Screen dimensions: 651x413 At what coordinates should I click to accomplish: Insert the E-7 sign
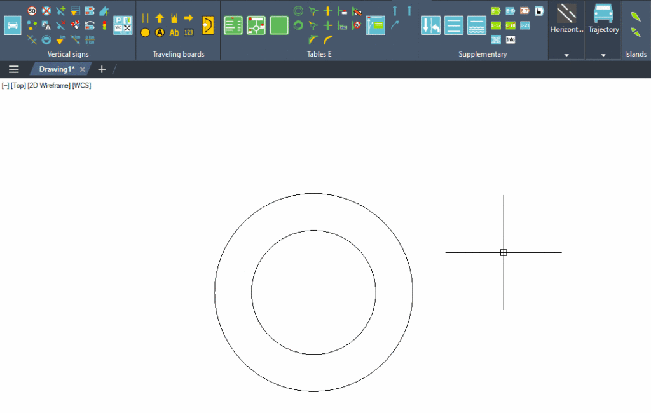524,11
